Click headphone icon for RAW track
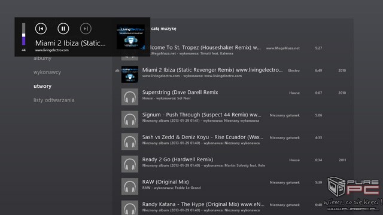The height and width of the screenshot is (215, 383). [x=130, y=186]
